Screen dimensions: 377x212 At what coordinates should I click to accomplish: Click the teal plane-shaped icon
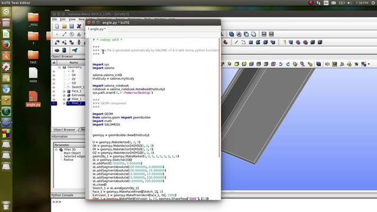[x=75, y=50]
